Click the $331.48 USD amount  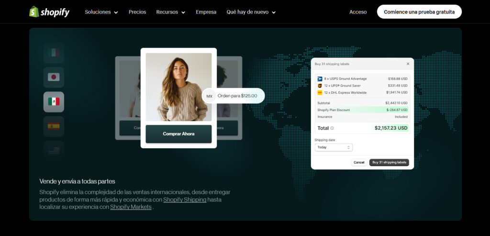(398, 86)
